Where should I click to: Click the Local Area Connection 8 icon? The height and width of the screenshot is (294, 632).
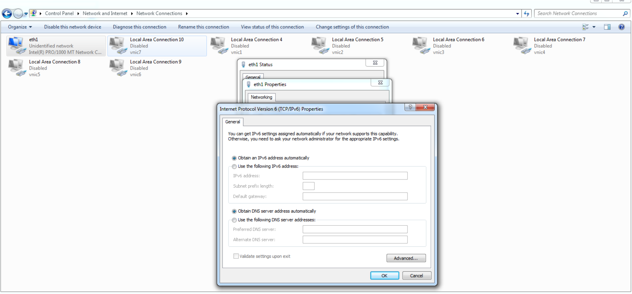coord(16,68)
